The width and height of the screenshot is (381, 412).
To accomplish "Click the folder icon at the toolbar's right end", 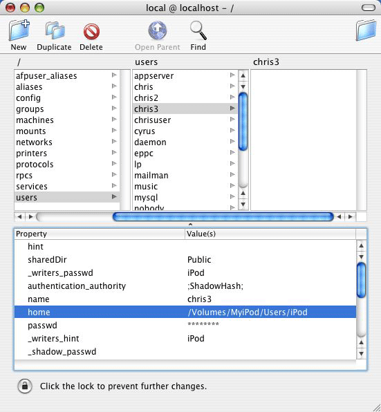I will tap(366, 30).
